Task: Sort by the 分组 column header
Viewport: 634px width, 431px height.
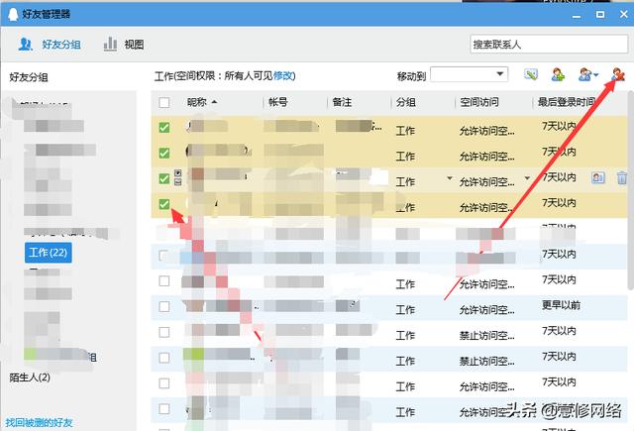Action: pos(406,102)
